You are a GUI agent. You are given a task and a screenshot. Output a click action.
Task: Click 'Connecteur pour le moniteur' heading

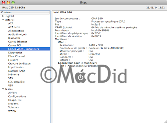(77, 63)
